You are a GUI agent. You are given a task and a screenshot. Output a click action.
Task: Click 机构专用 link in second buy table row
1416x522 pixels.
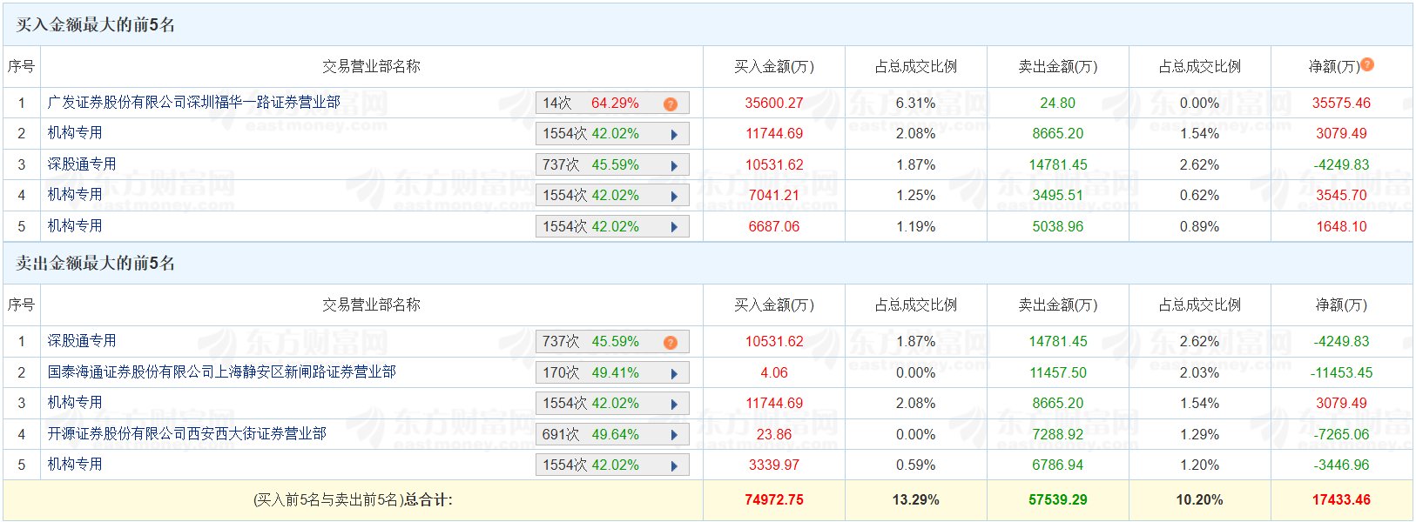click(x=75, y=133)
